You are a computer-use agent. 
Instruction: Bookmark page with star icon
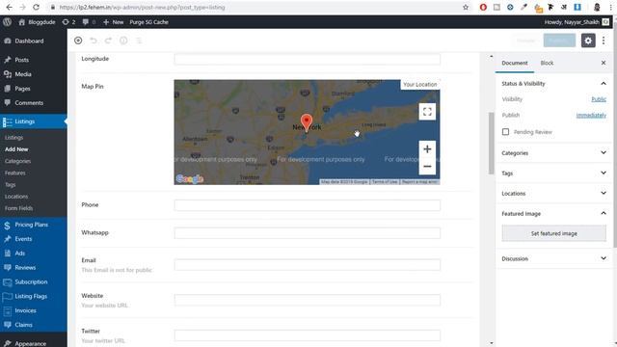point(466,7)
